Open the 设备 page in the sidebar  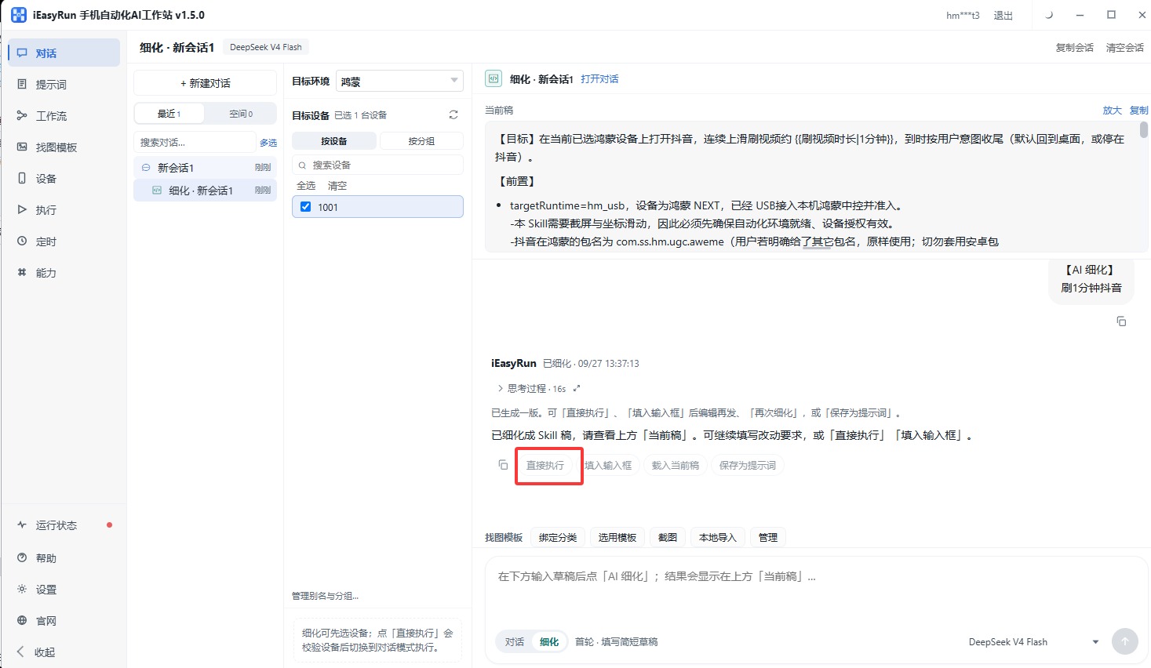(x=64, y=179)
